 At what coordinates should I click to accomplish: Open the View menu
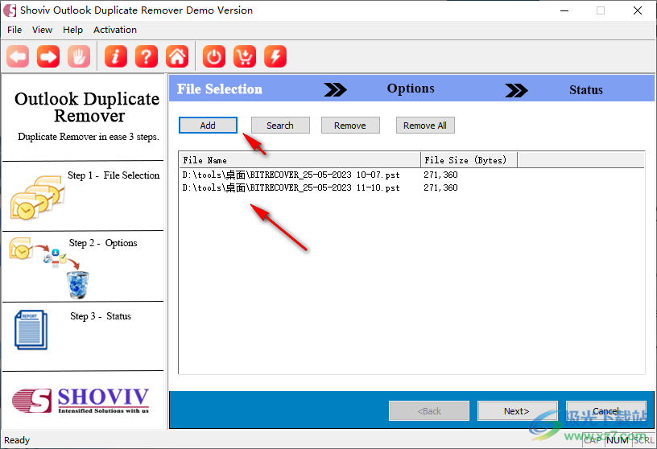pyautogui.click(x=43, y=30)
